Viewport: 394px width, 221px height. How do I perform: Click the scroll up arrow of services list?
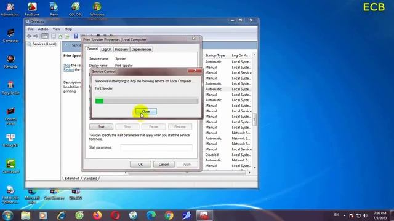point(254,55)
